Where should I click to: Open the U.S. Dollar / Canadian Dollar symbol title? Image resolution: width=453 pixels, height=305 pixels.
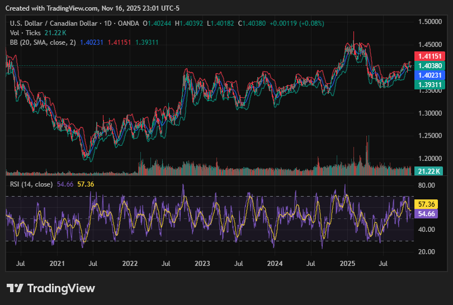[52, 23]
